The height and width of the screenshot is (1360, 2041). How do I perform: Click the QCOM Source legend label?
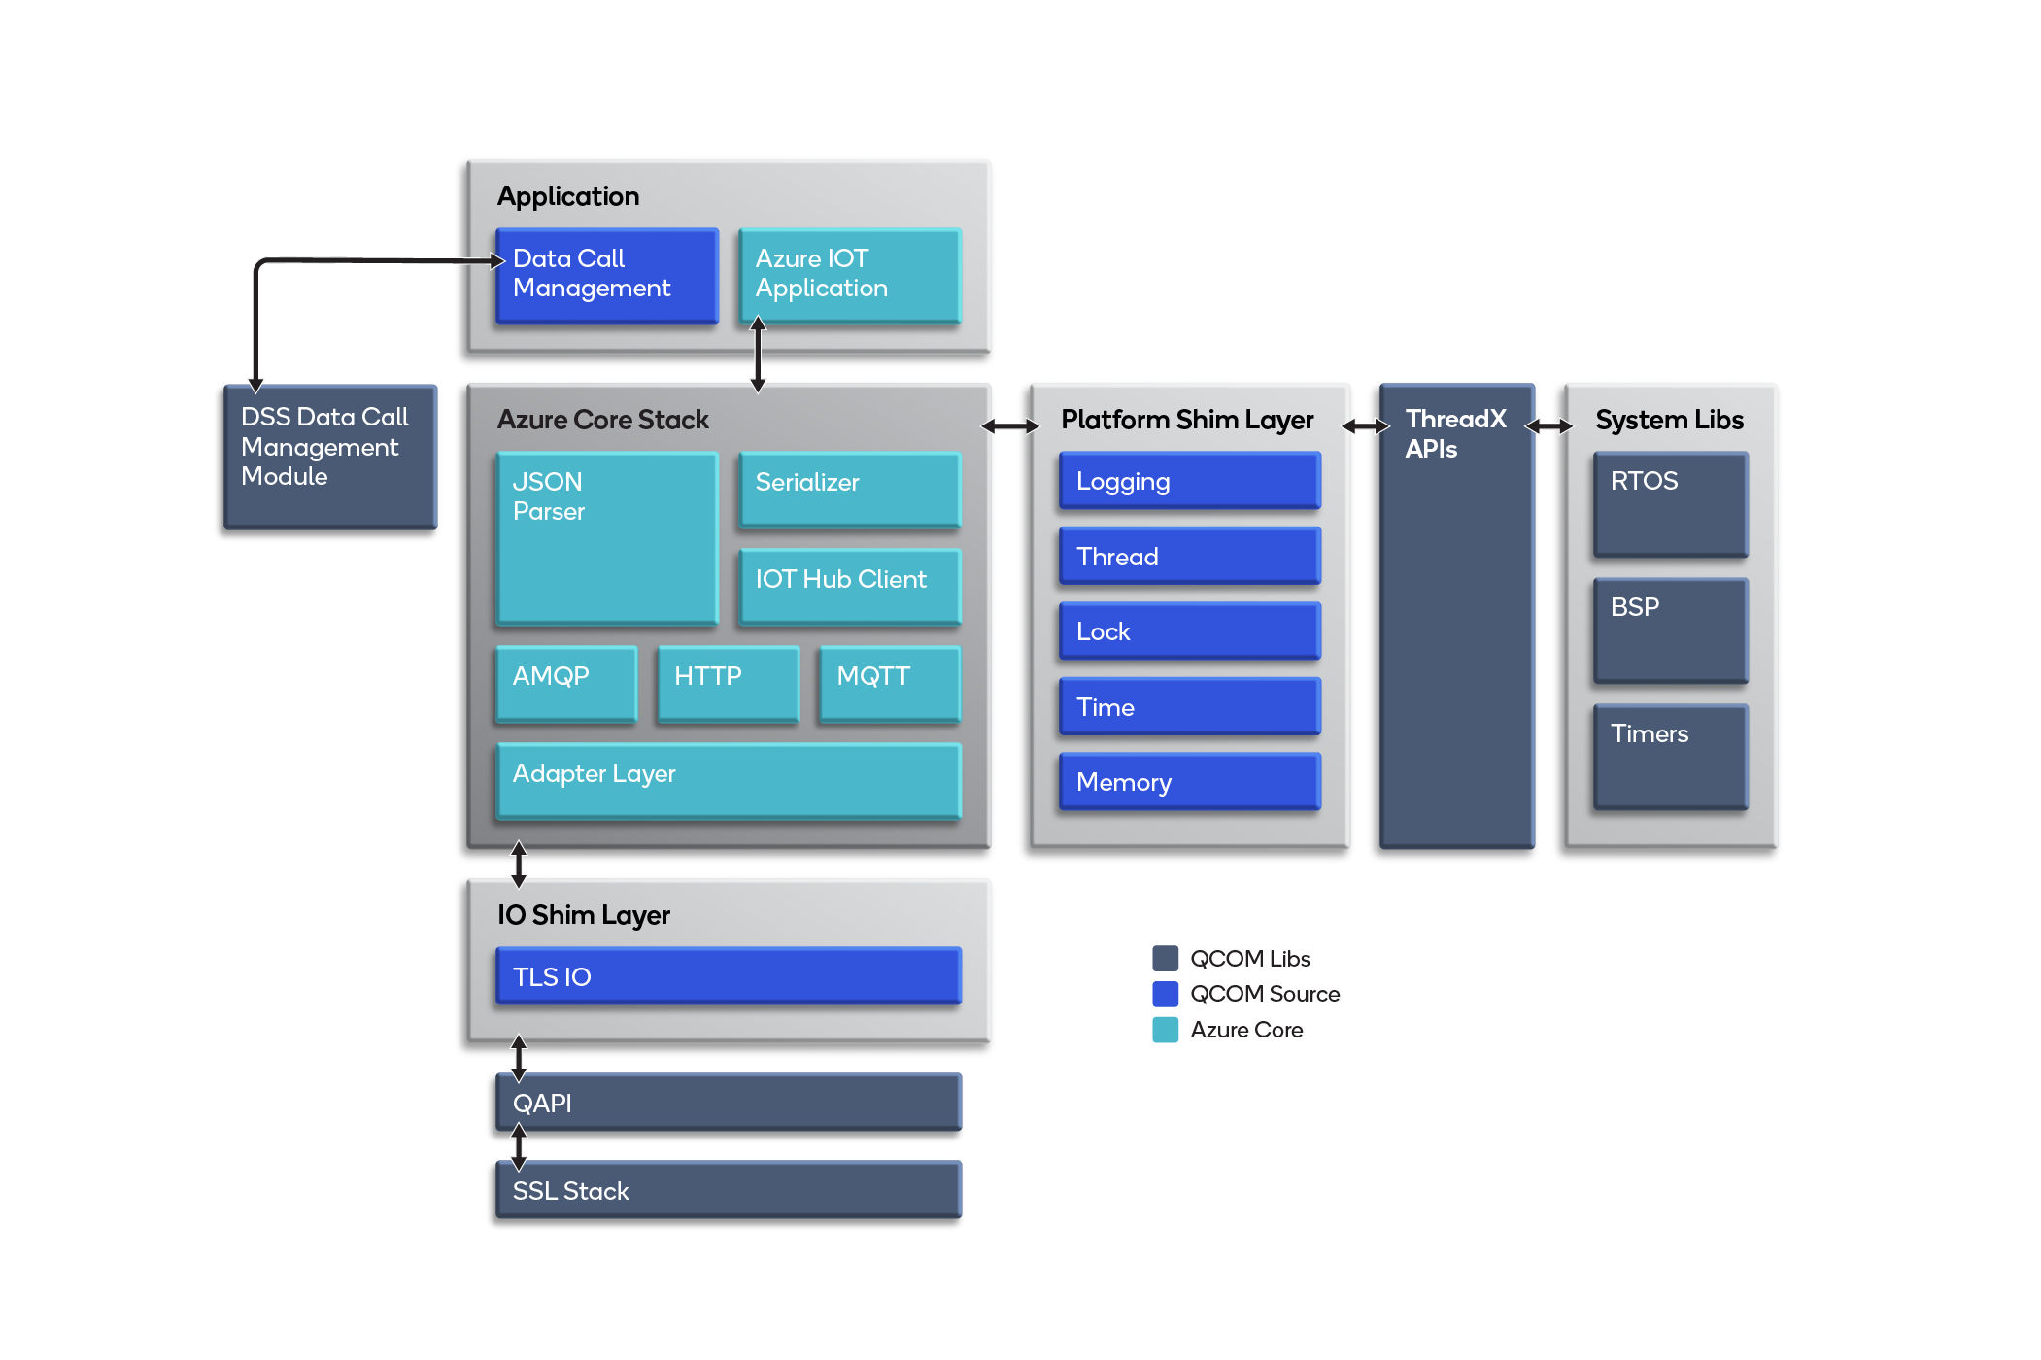[1265, 994]
